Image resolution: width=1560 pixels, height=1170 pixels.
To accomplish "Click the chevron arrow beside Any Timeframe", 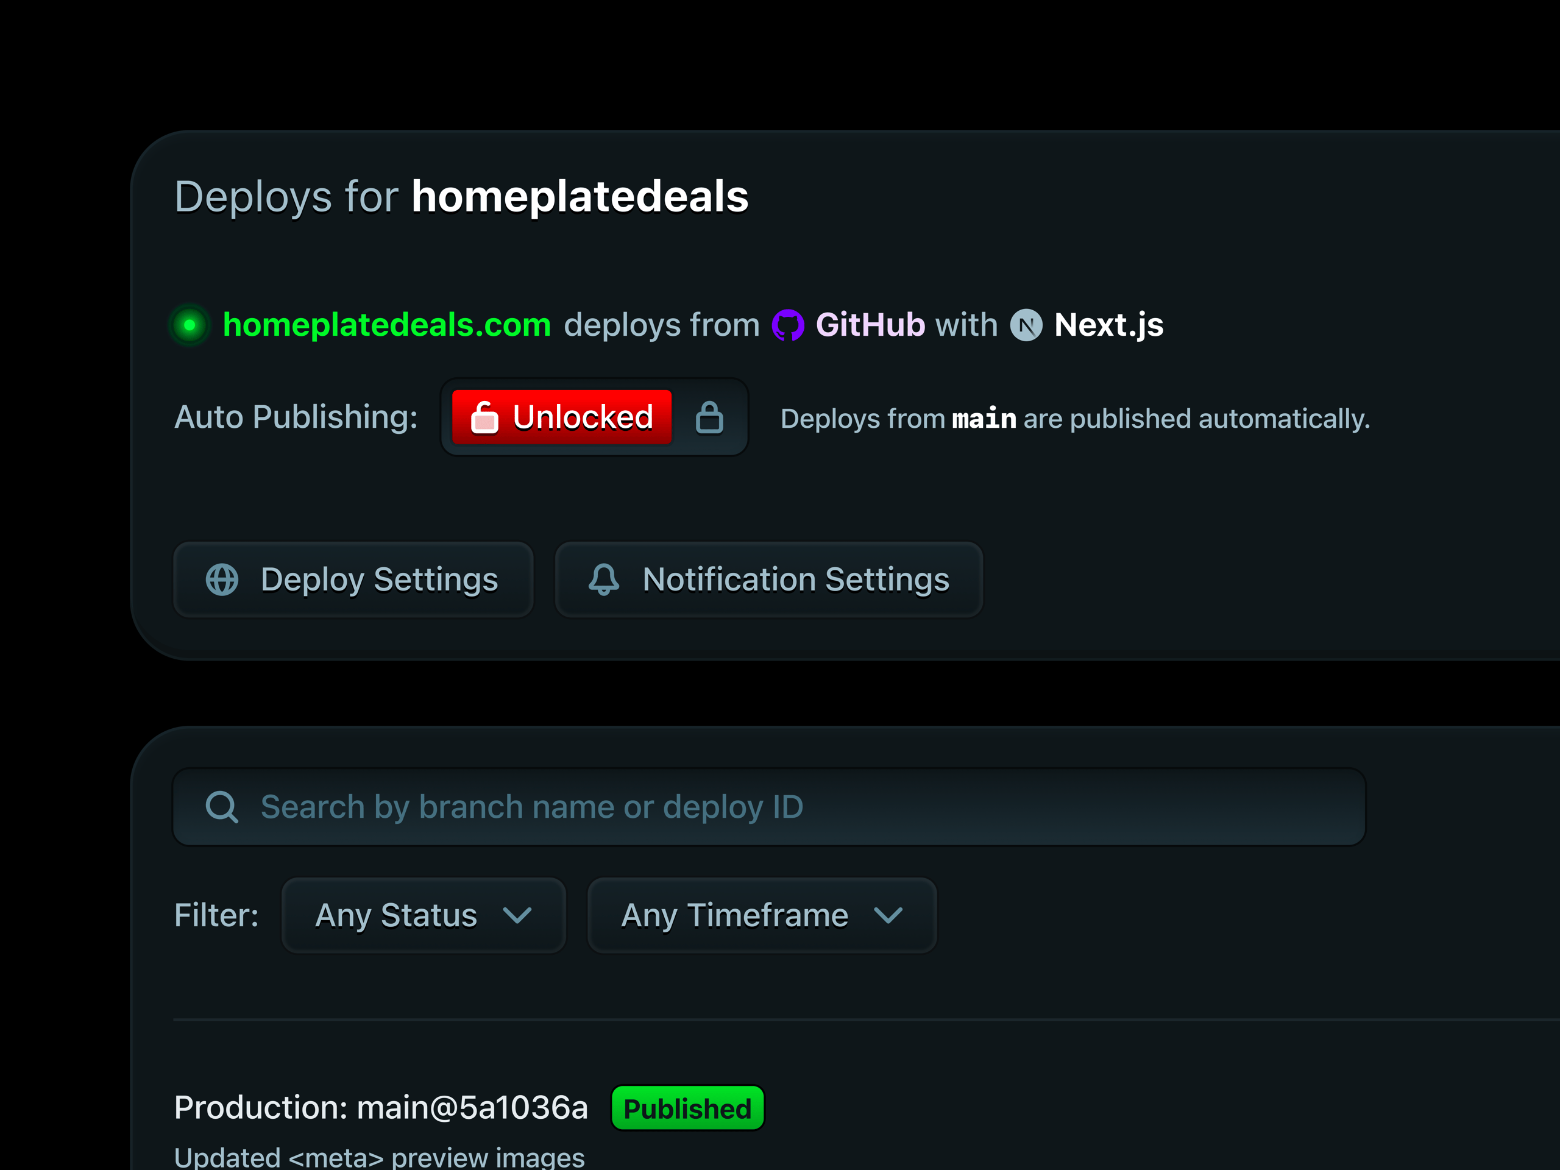I will coord(888,916).
